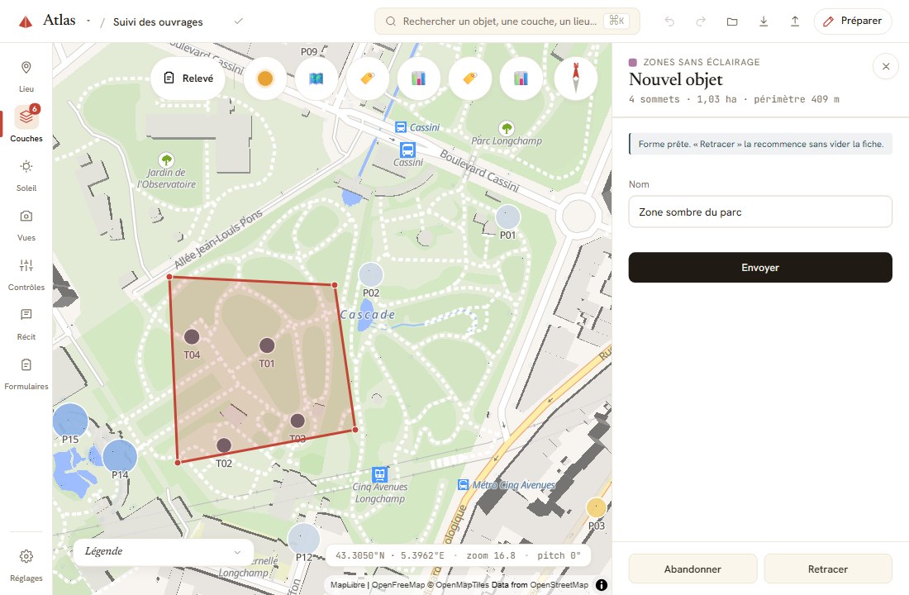The width and height of the screenshot is (909, 595).
Task: Click the folded-map button on map toolbar
Action: pos(316,79)
